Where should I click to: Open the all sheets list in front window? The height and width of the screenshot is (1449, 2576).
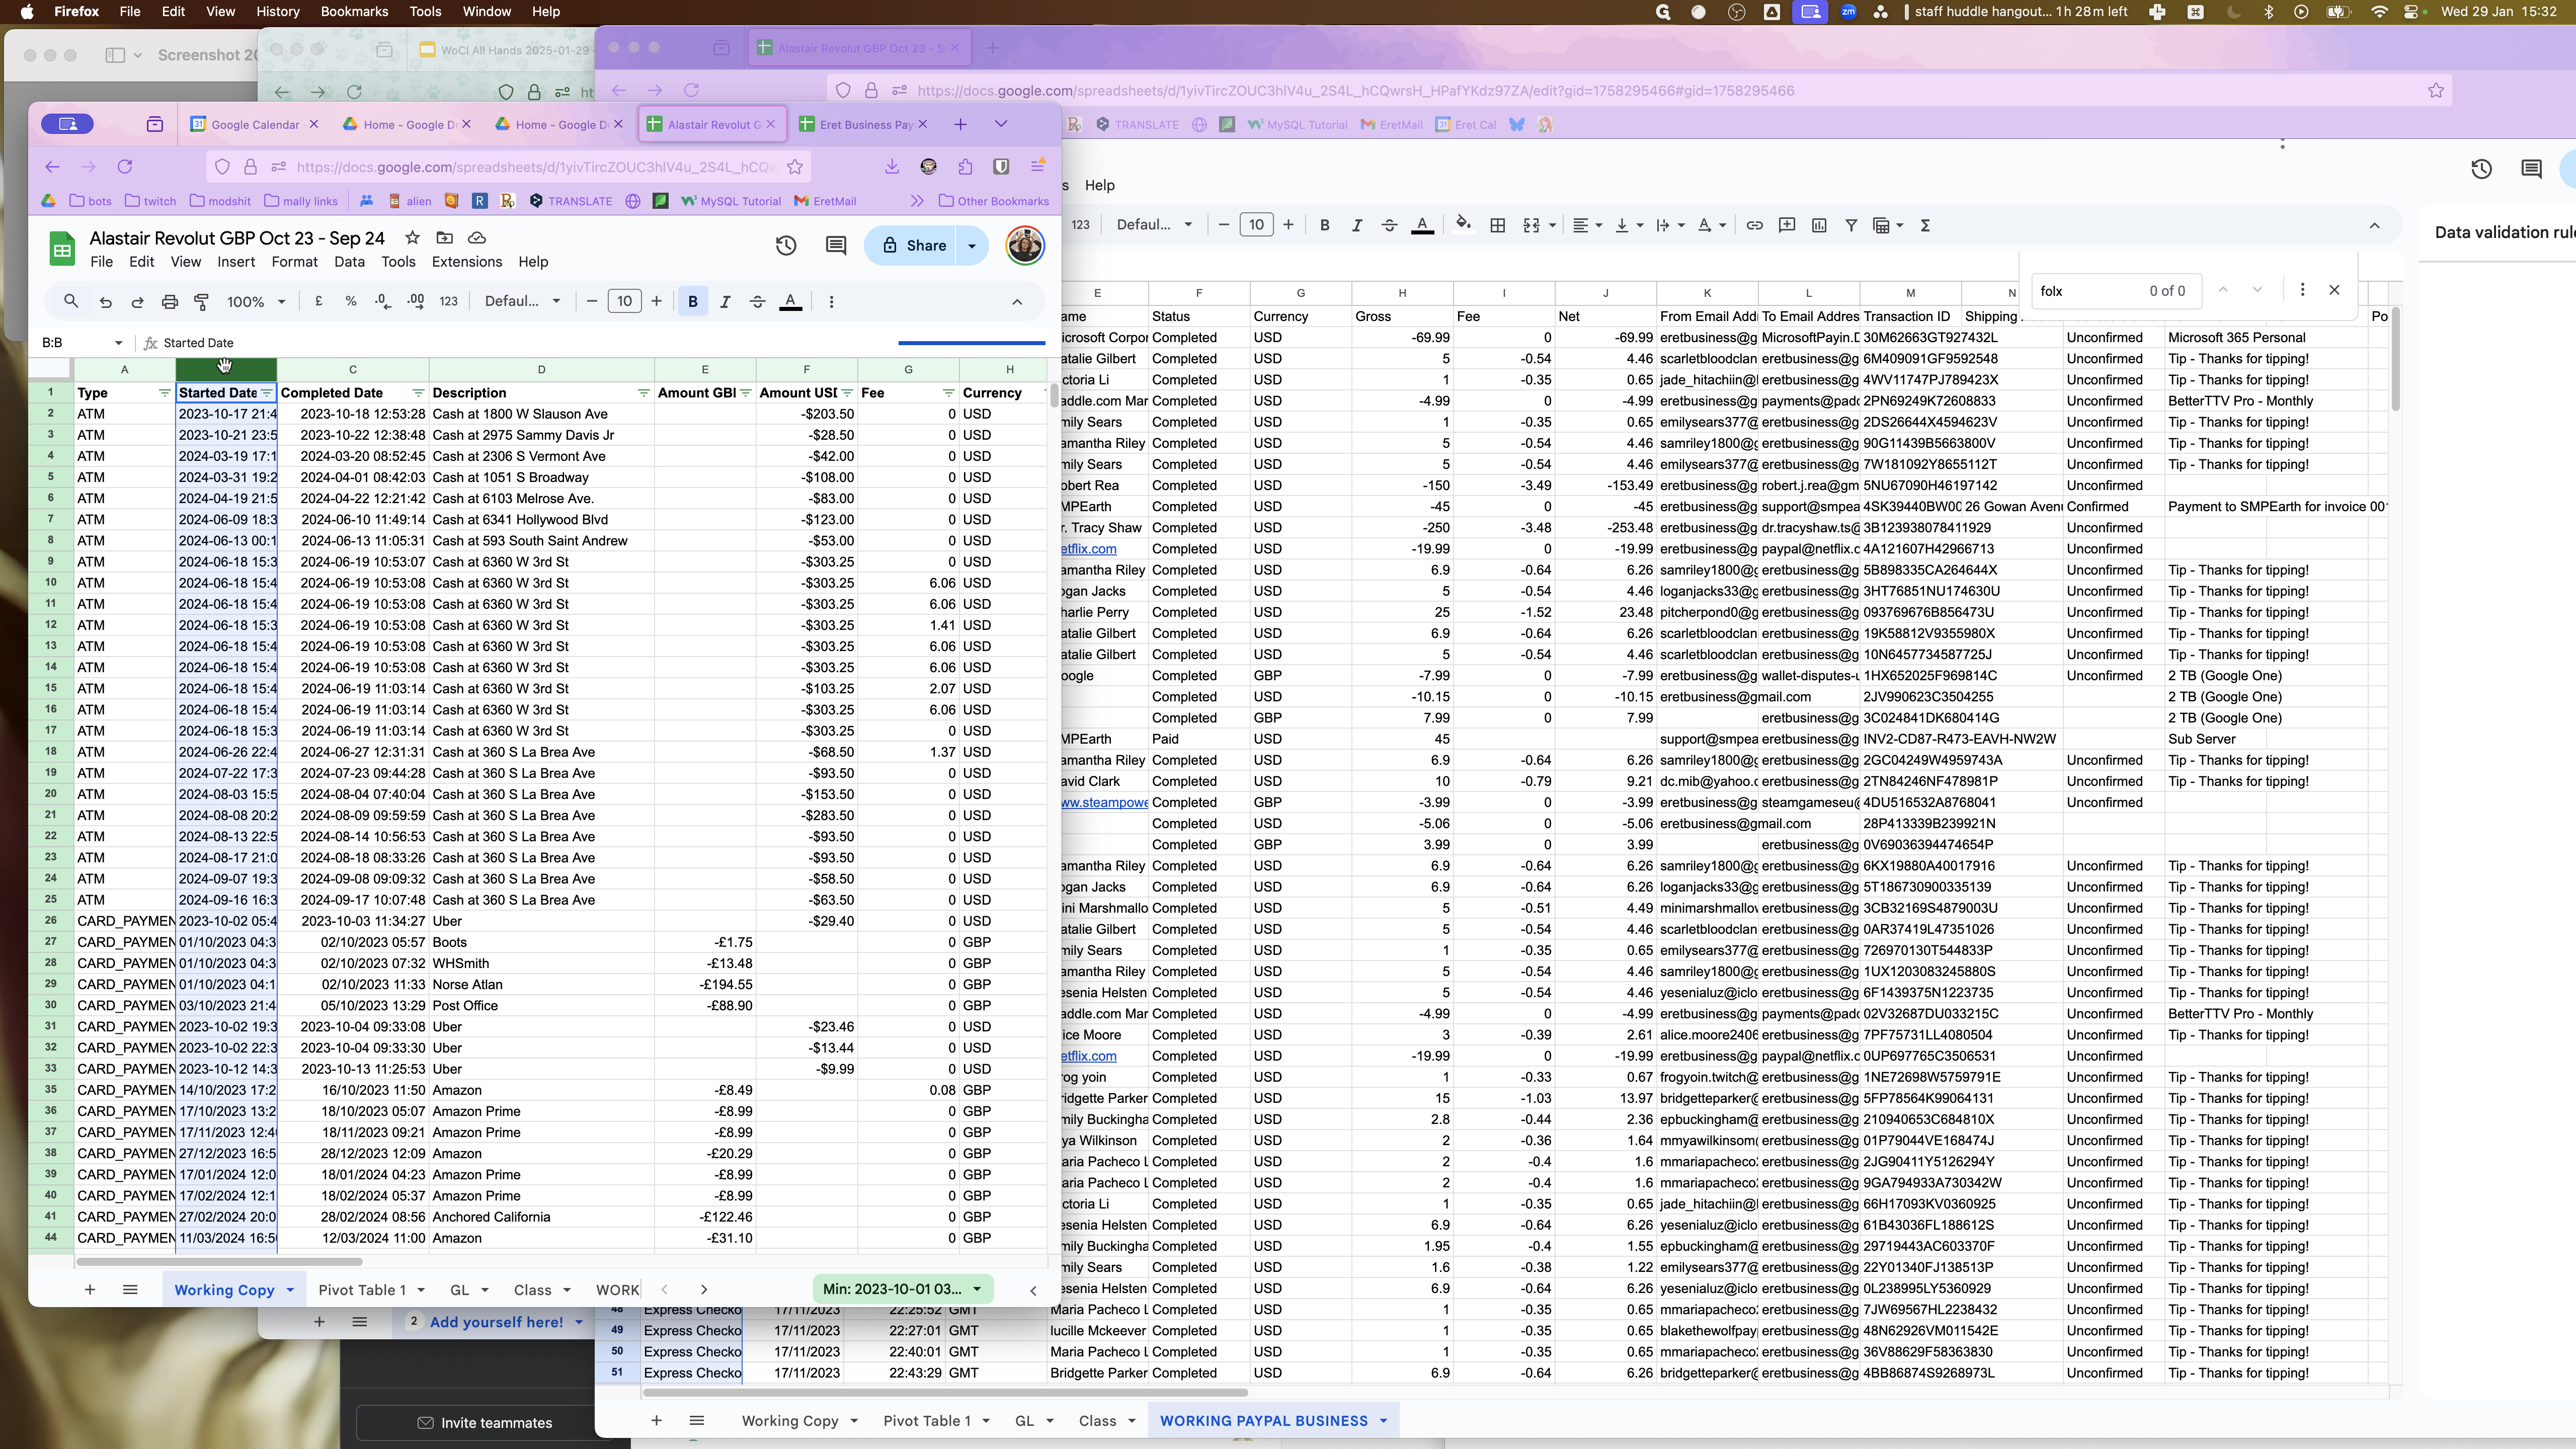point(130,1290)
